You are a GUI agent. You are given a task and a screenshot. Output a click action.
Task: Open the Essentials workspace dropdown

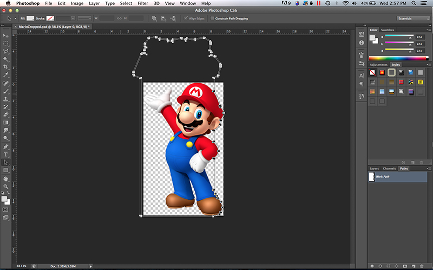click(413, 18)
